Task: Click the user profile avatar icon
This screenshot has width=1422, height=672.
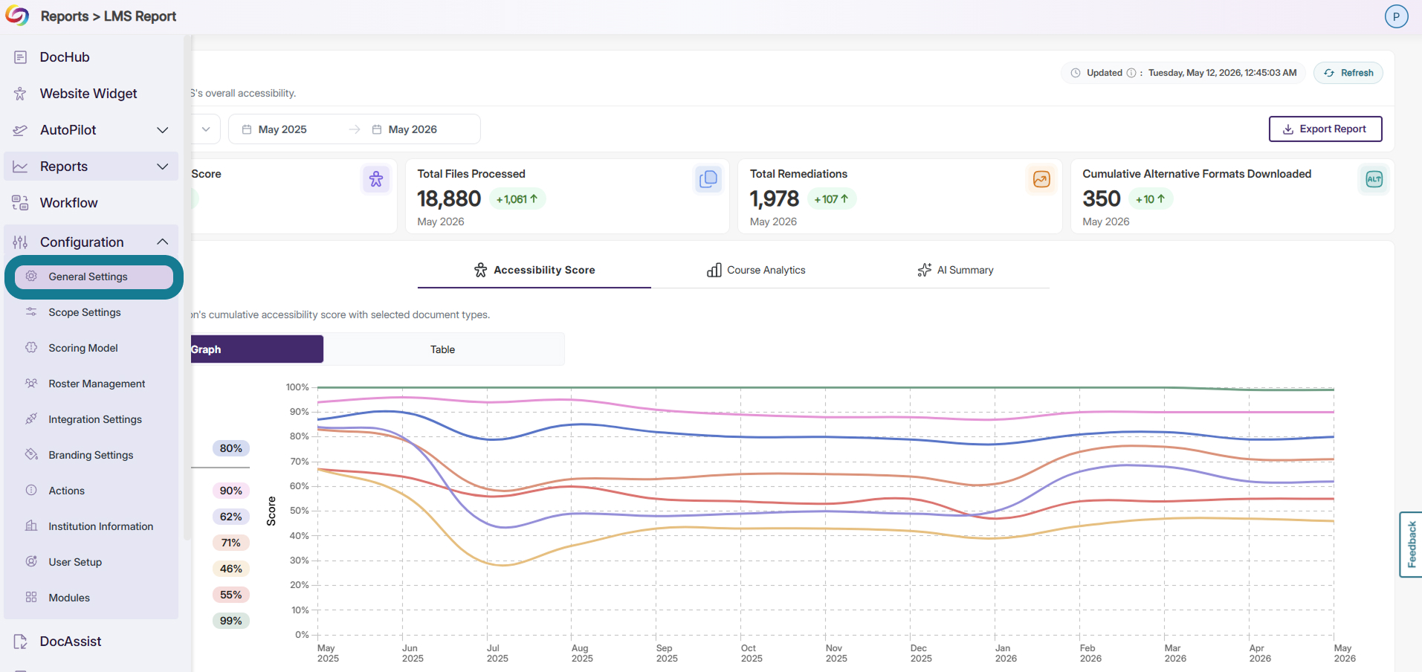Action: tap(1396, 16)
